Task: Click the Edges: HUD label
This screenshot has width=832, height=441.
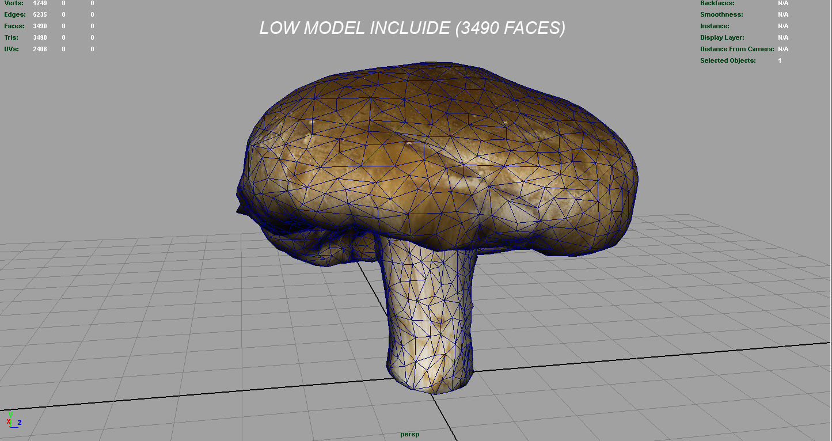Action: point(15,14)
